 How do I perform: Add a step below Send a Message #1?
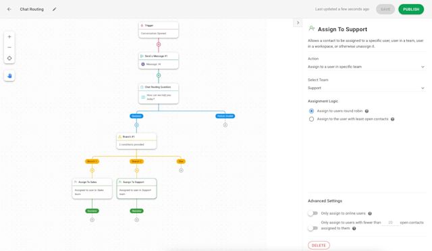pyautogui.click(x=159, y=75)
